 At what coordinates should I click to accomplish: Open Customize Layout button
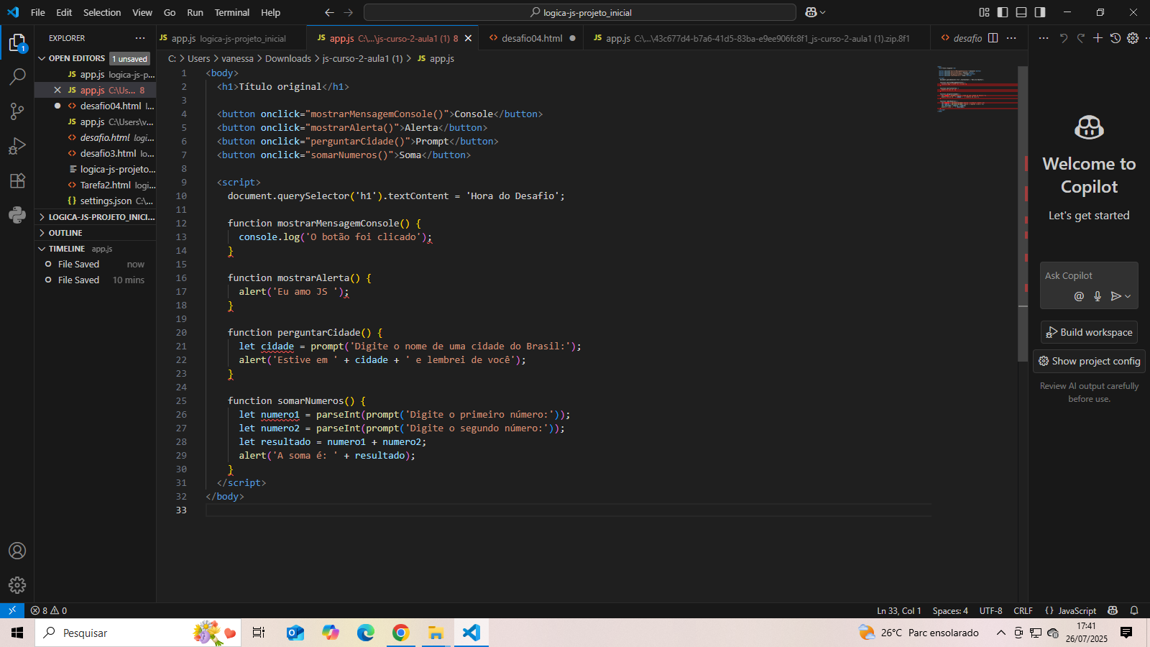tap(984, 12)
